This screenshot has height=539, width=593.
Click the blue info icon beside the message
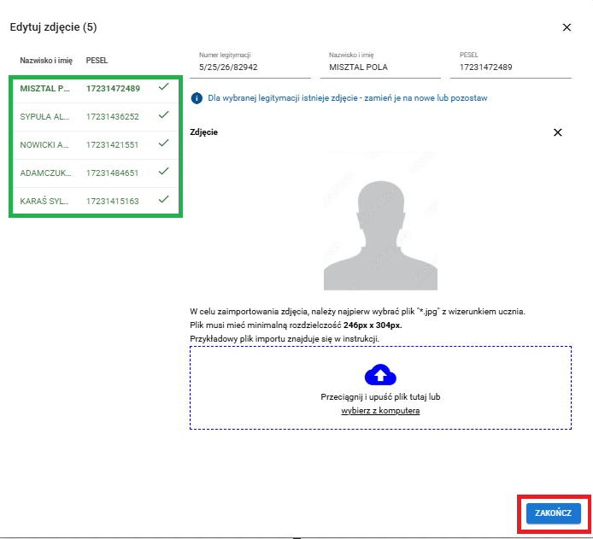point(197,99)
